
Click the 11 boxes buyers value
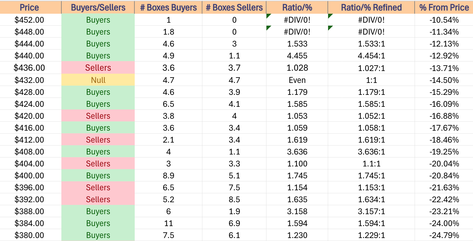[x=169, y=223]
